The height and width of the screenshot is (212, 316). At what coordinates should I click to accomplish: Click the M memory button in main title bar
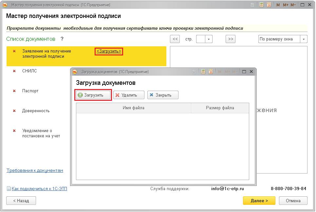(x=278, y=5)
